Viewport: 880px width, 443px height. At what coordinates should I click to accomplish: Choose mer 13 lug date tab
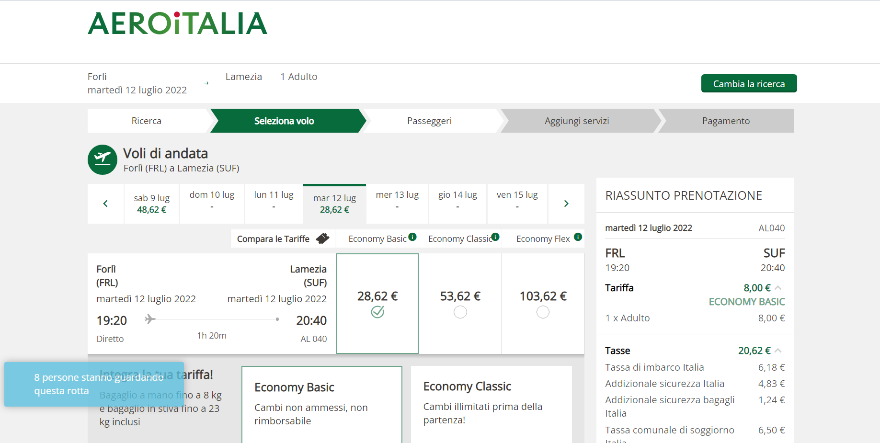tap(397, 204)
